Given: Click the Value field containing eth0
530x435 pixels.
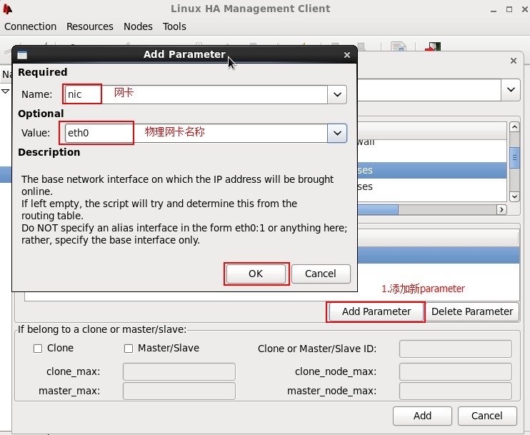Looking at the screenshot, I should click(196, 133).
